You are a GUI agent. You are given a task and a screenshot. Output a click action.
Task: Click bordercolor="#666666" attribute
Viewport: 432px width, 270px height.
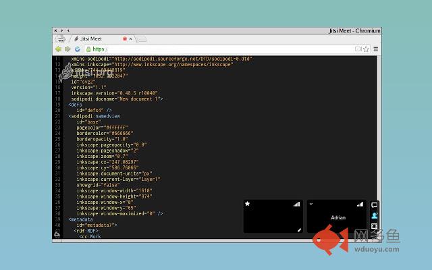click(x=105, y=134)
